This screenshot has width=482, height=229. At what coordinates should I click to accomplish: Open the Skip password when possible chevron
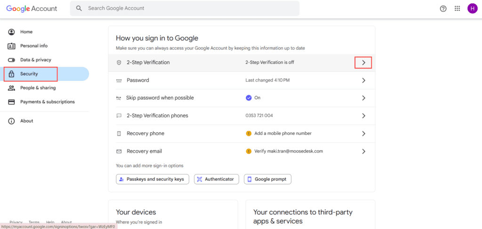pos(364,98)
